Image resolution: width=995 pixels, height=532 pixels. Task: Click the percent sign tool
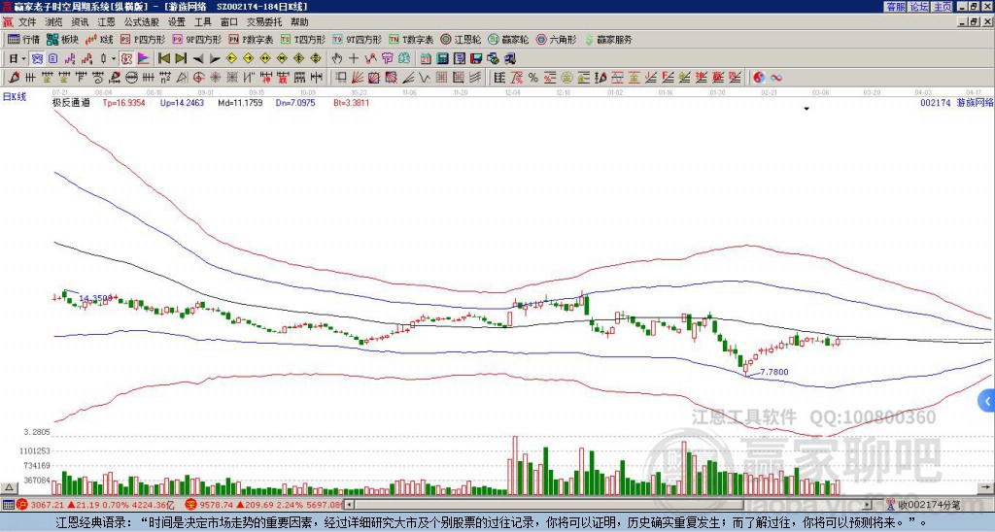[533, 78]
